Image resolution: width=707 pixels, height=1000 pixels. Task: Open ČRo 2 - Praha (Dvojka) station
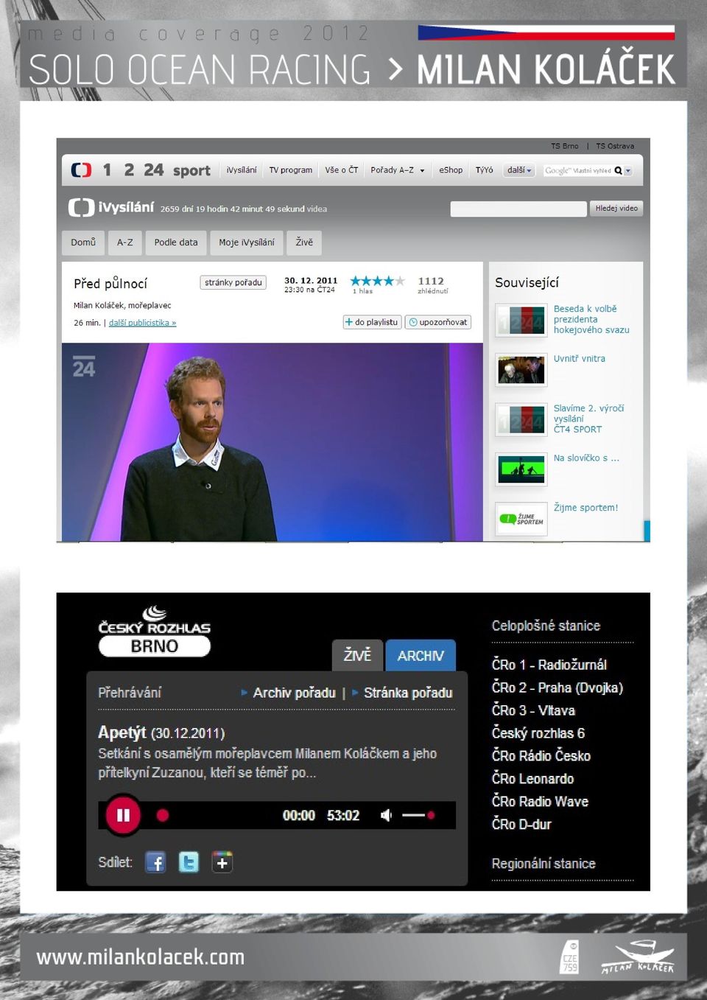[x=557, y=688]
